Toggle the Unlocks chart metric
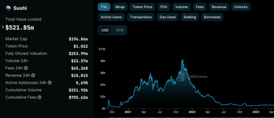The width and height of the screenshot is (274, 118). [x=241, y=7]
